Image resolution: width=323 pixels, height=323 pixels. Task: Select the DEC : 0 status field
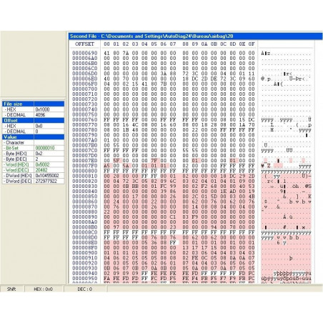point(85,289)
